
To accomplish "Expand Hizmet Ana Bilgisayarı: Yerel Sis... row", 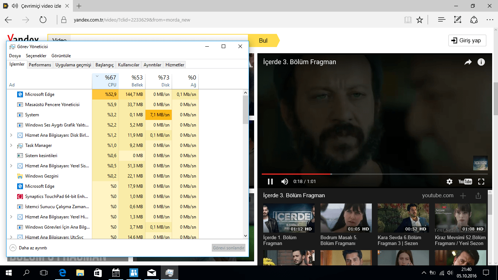I will click(11, 166).
